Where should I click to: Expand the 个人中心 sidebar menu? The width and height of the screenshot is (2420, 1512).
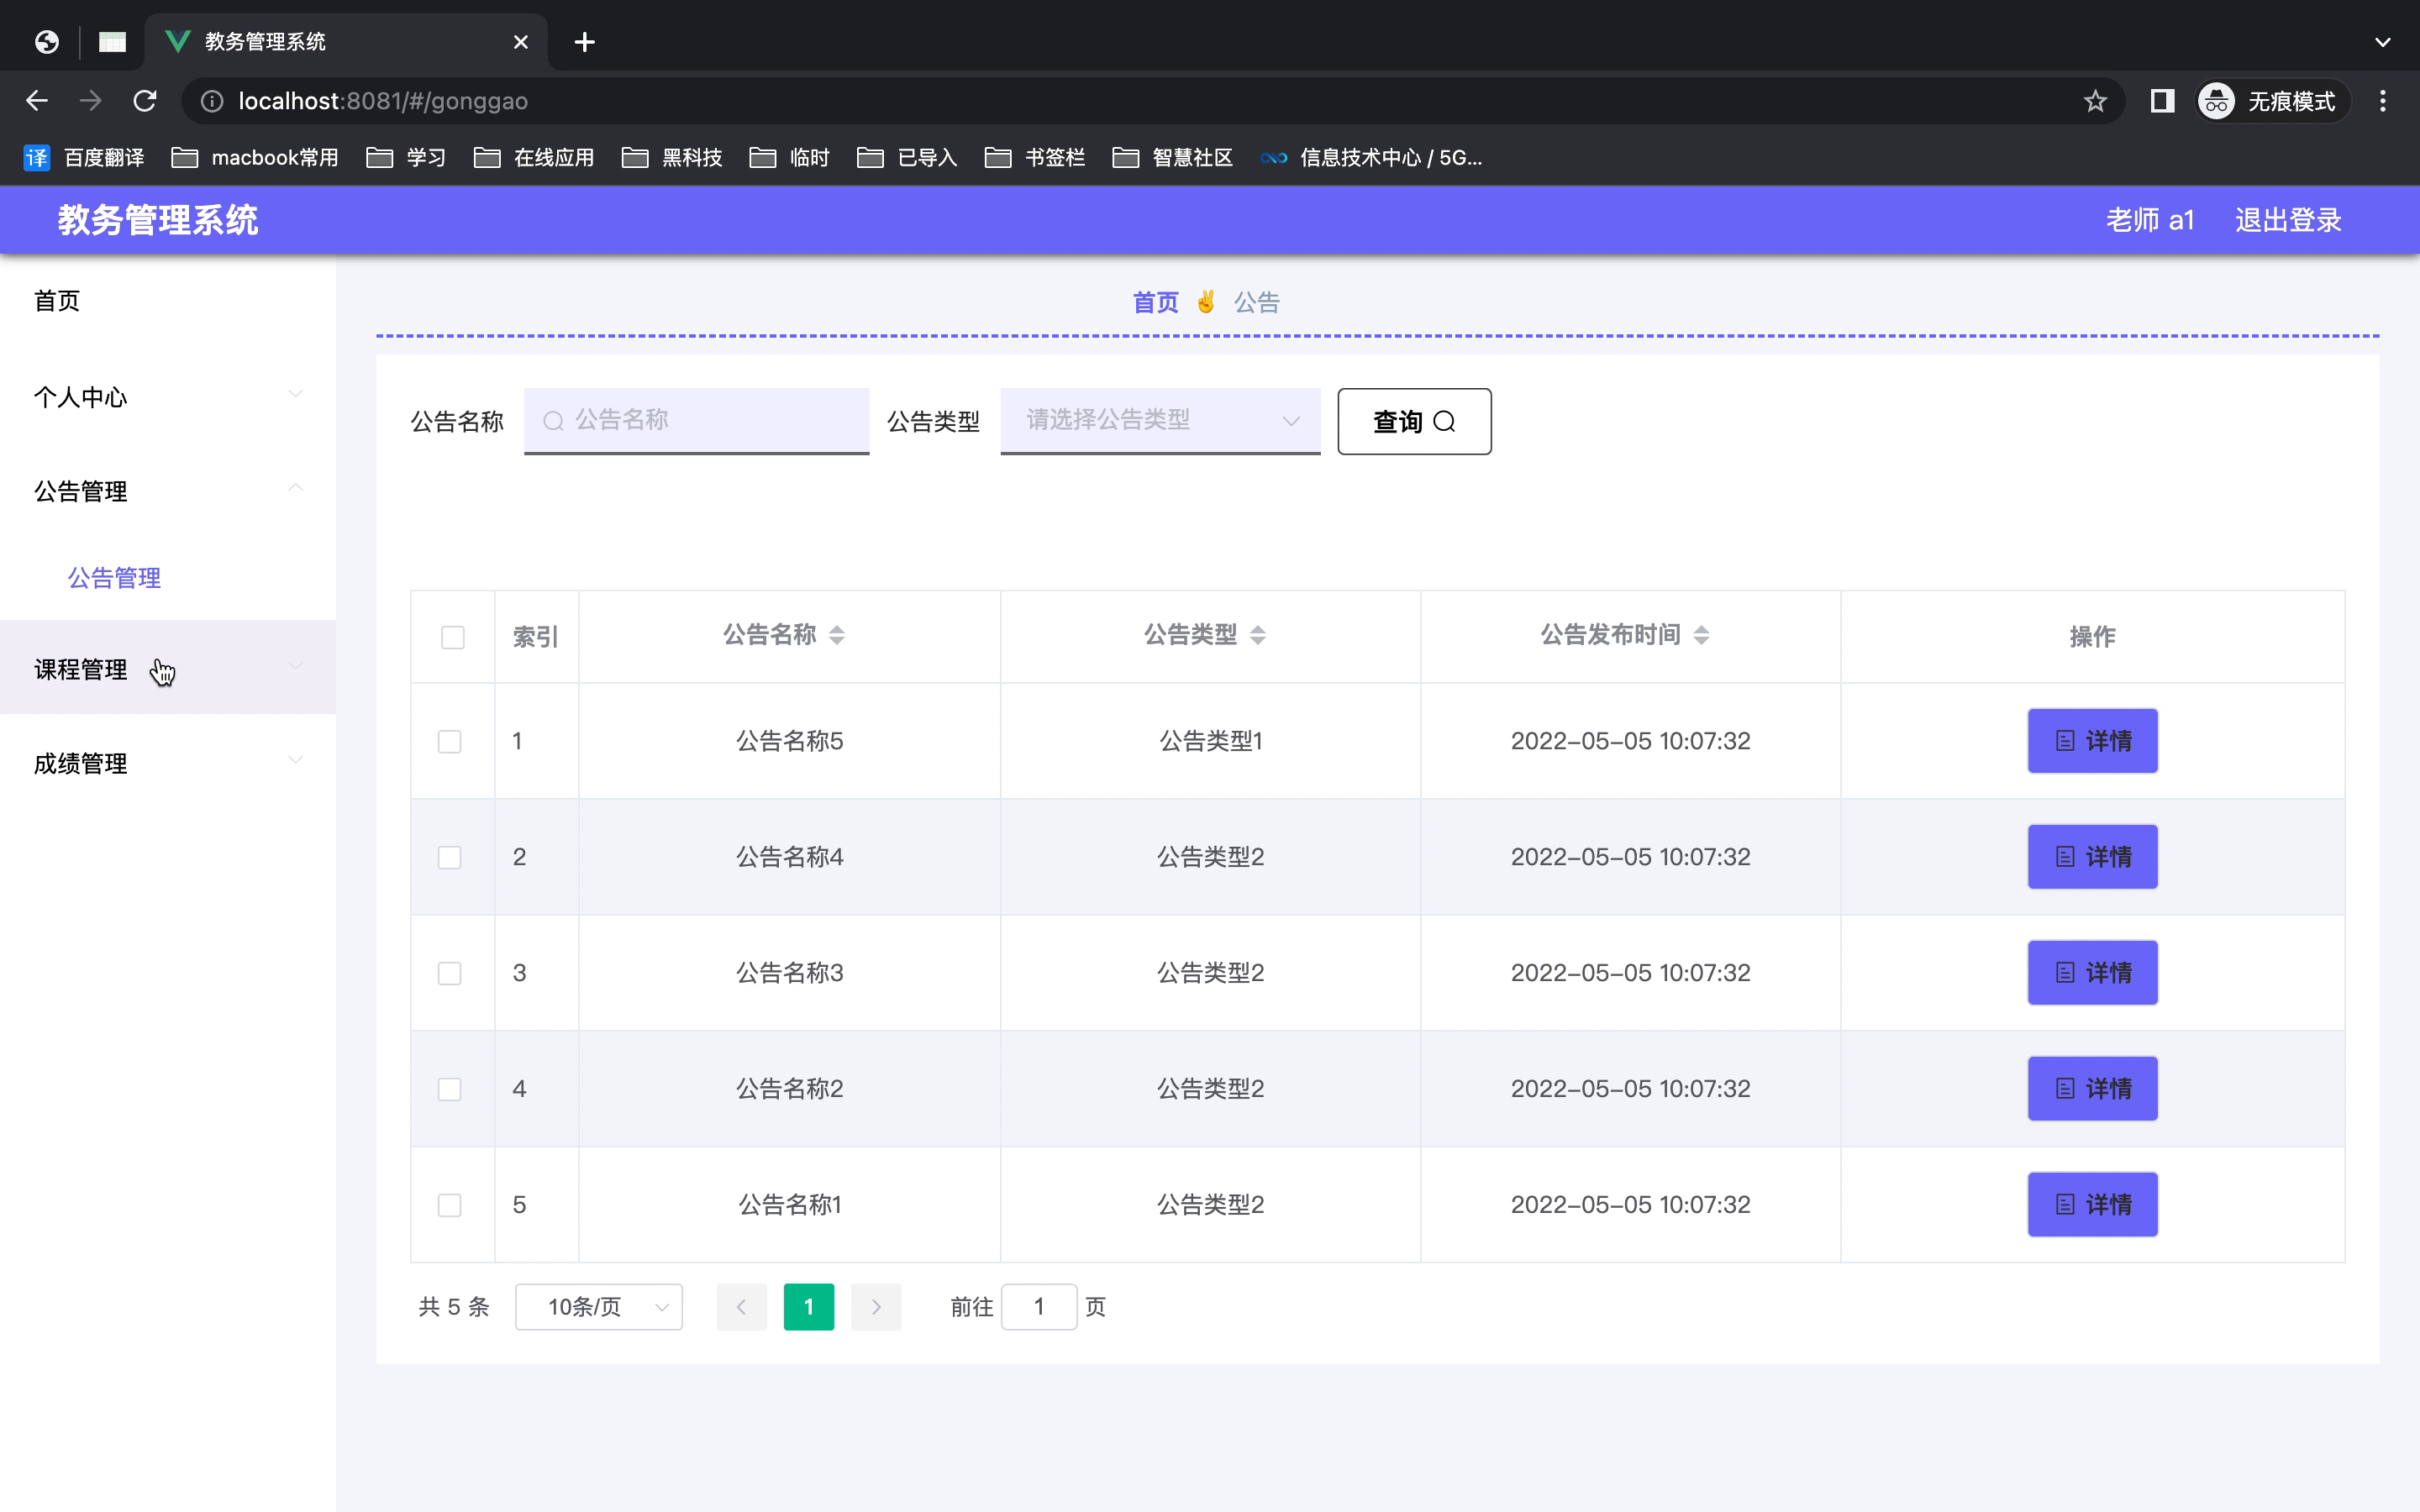(x=168, y=397)
